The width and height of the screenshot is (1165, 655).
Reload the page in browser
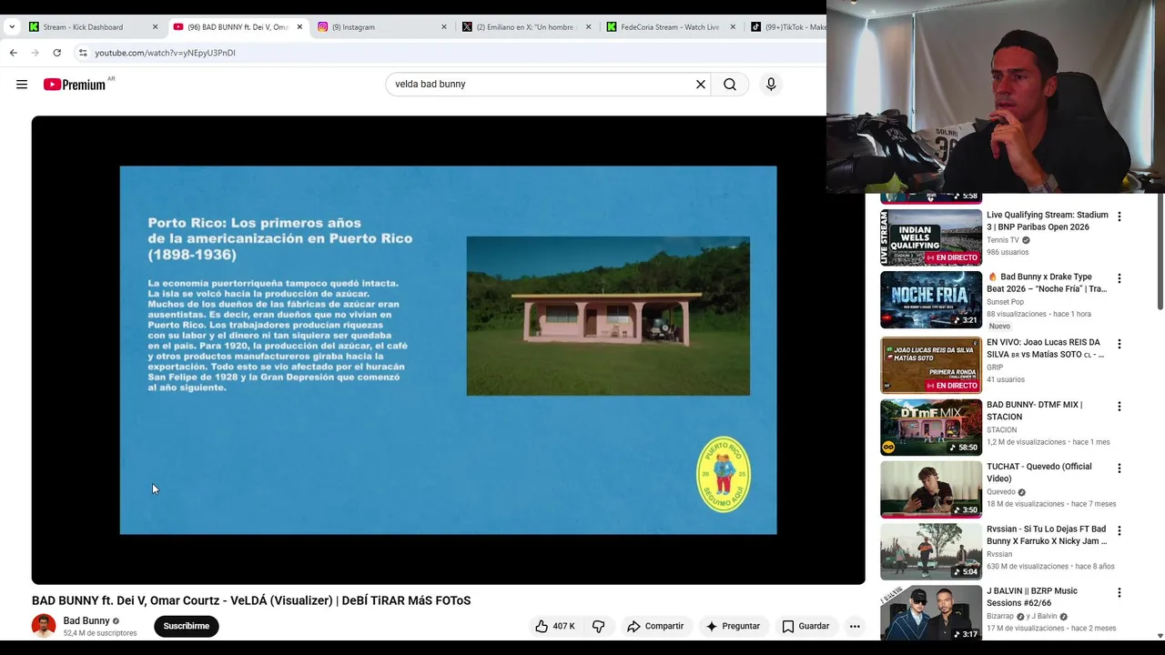click(57, 53)
